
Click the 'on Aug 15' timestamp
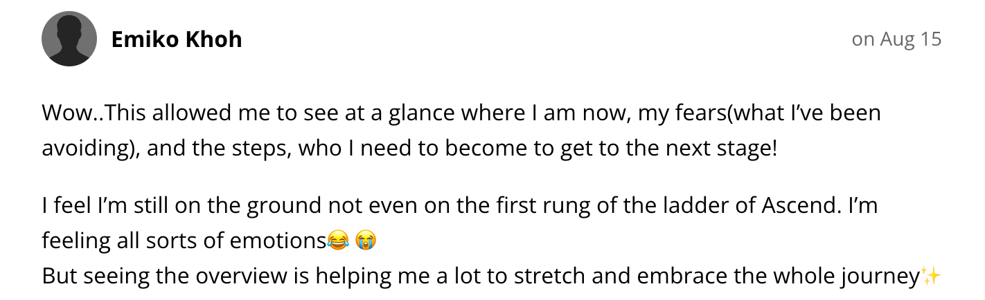point(896,39)
